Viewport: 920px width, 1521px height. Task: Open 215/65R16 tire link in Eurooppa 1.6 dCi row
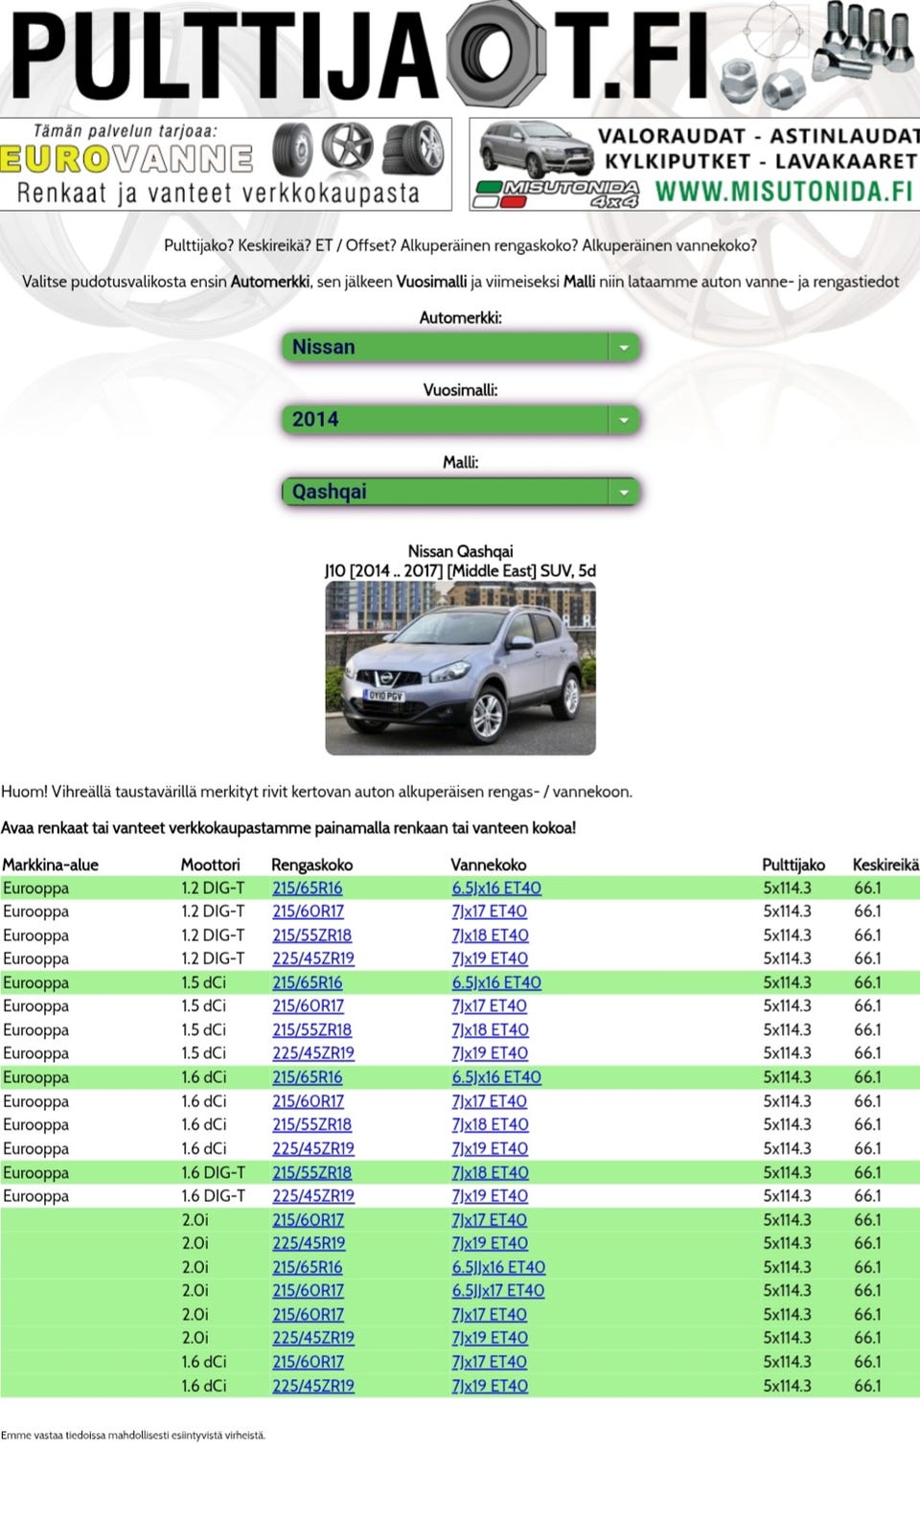point(307,1077)
